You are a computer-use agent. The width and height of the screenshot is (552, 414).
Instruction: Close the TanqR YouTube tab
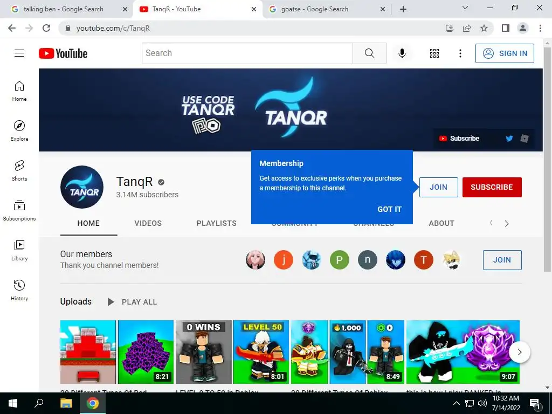pos(254,9)
